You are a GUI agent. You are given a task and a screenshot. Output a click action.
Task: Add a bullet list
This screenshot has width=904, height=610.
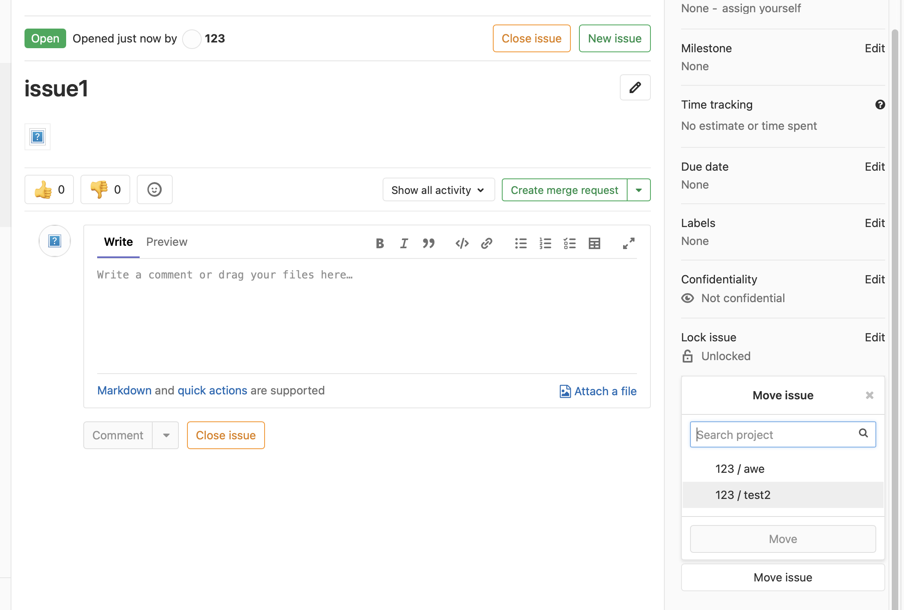tap(521, 243)
